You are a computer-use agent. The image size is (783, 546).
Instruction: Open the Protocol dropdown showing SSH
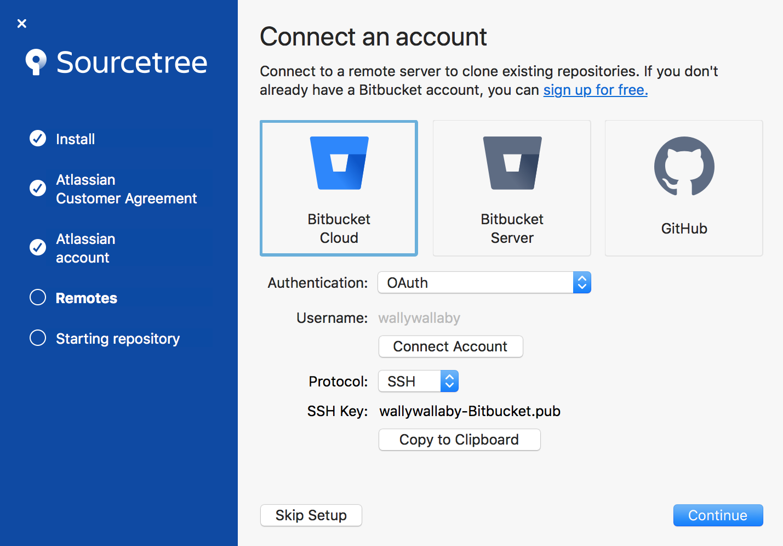418,381
